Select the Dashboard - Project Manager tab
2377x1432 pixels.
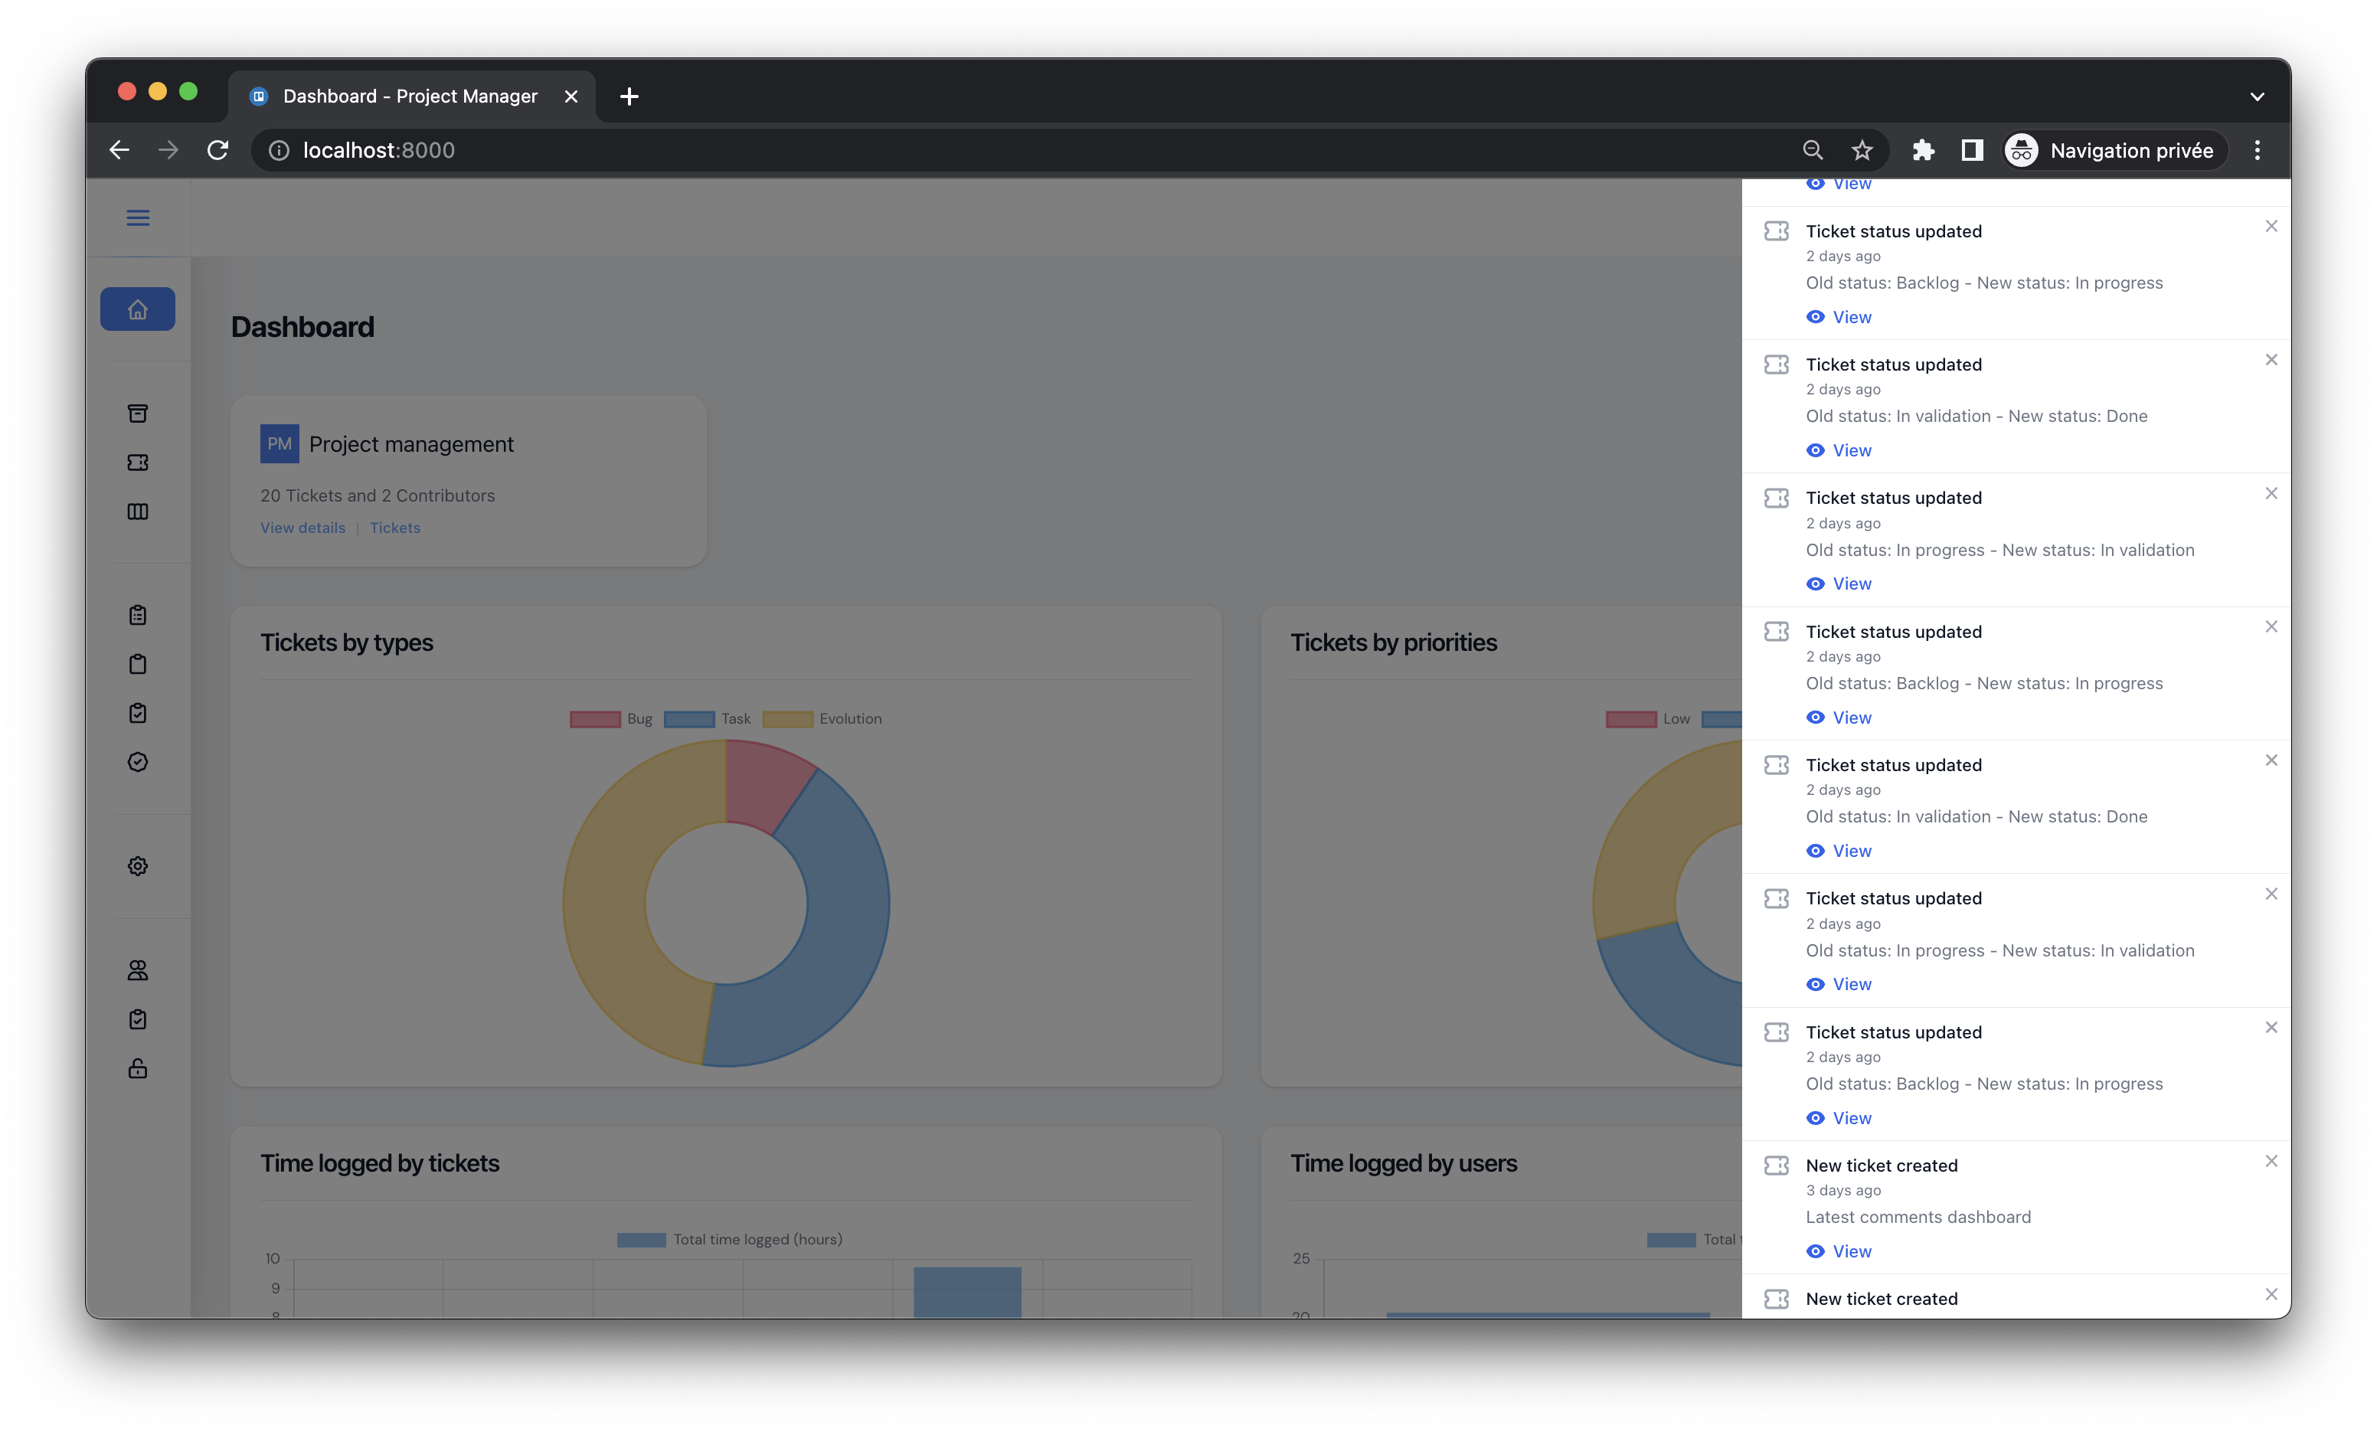[410, 96]
